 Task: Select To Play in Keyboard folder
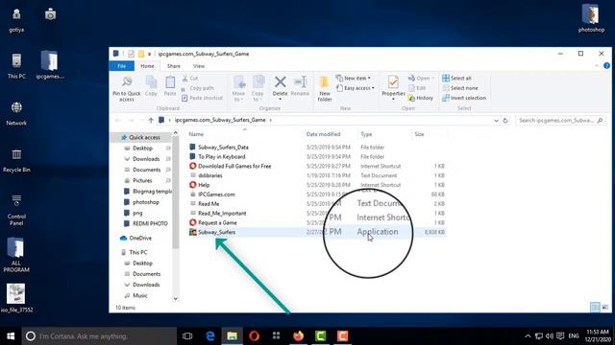[222, 156]
